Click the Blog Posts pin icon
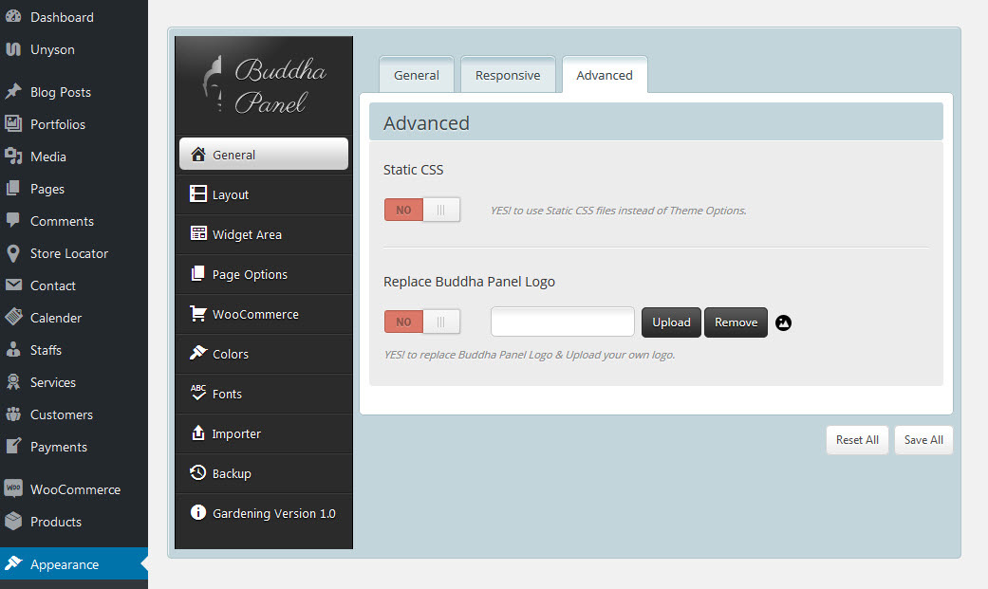The width and height of the screenshot is (988, 589). coord(13,91)
